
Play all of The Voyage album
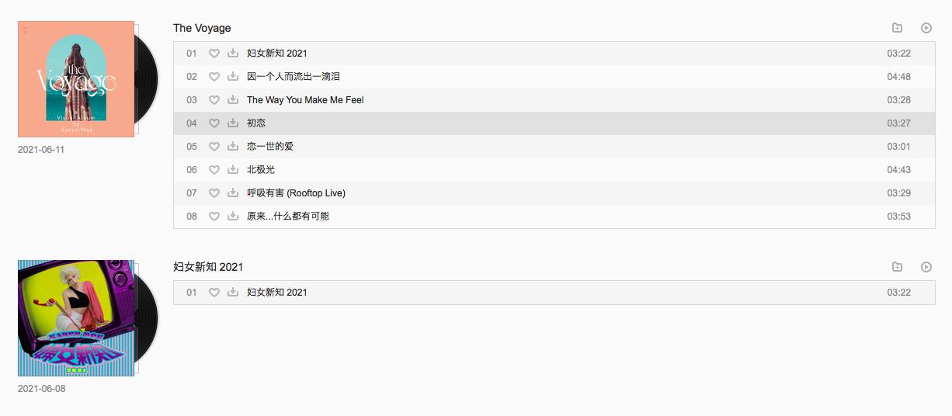(x=926, y=28)
